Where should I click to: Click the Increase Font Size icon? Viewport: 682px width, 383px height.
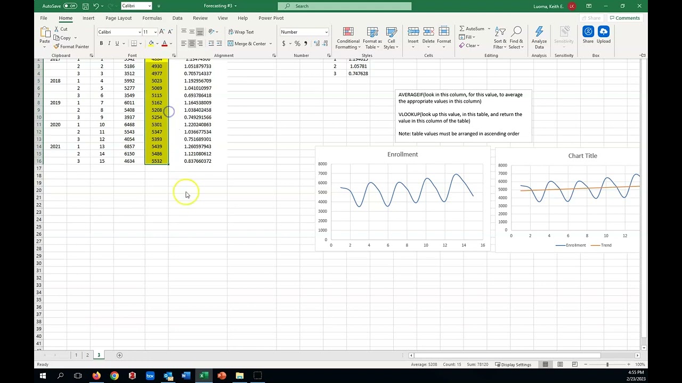coord(162,32)
